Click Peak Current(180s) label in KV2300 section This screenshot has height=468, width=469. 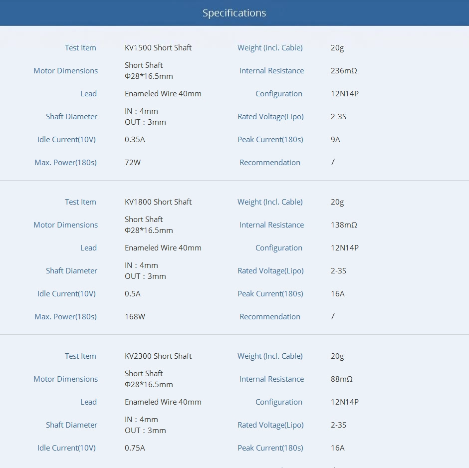[270, 448]
